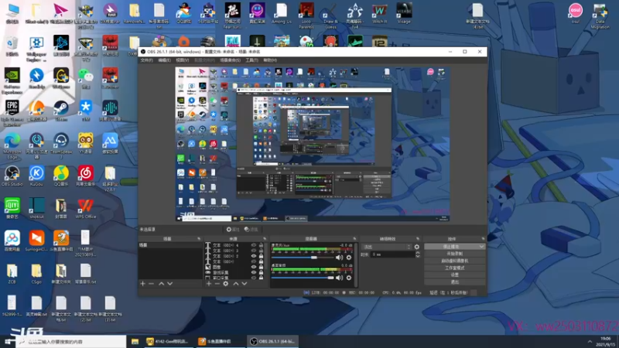Increase transition duration with up arrow

coord(418,253)
